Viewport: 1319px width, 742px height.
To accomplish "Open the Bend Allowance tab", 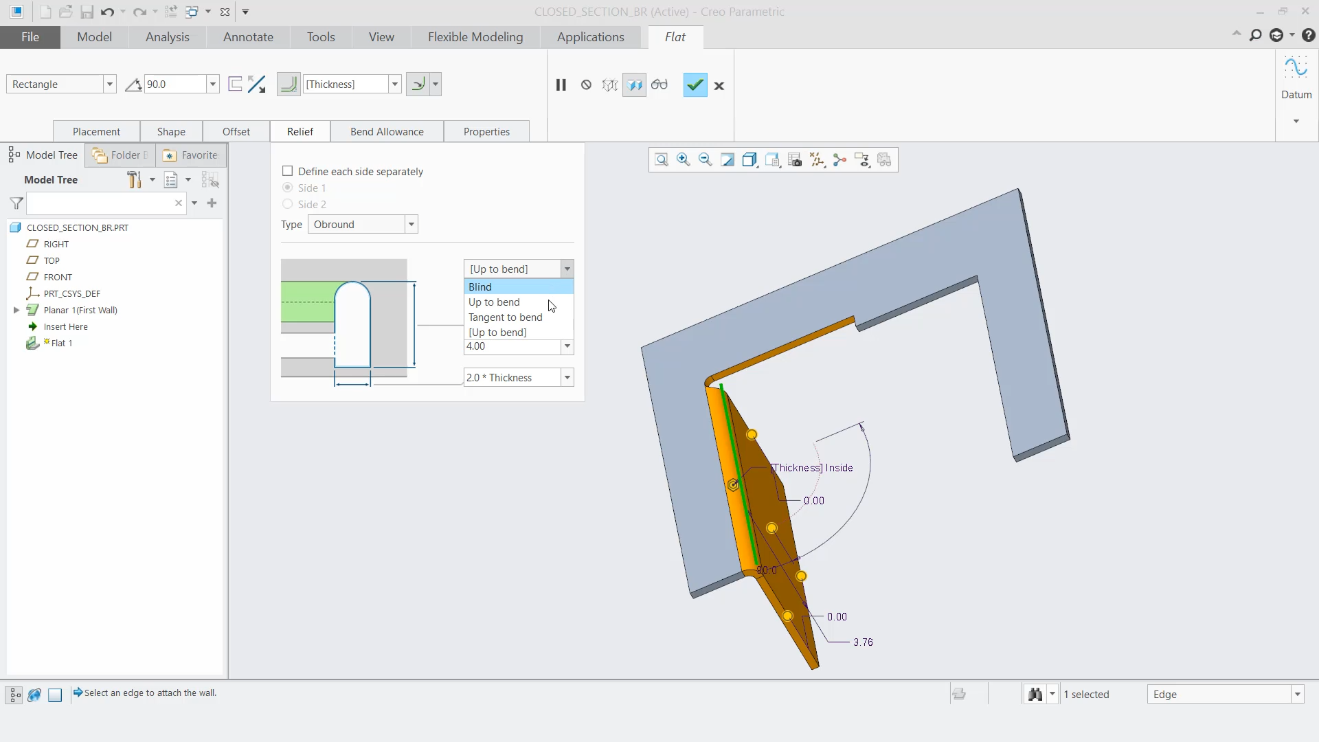I will click(387, 132).
